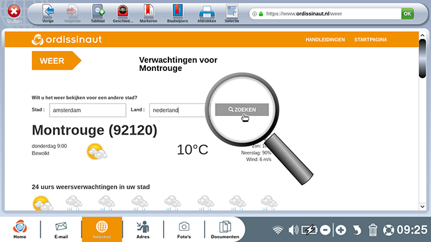Click the donderdag 9:00 date text
The width and height of the screenshot is (431, 242).
click(x=49, y=146)
